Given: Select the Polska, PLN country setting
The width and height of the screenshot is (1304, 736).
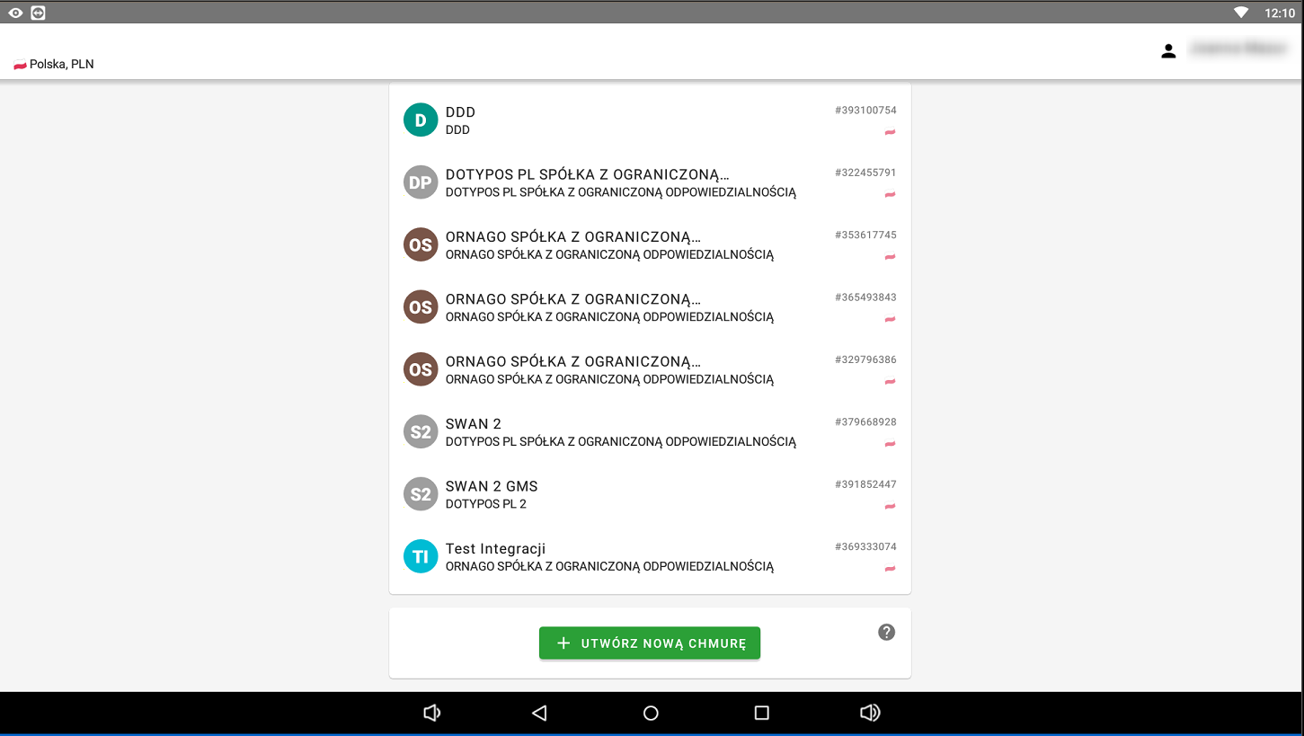Looking at the screenshot, I should [x=54, y=65].
